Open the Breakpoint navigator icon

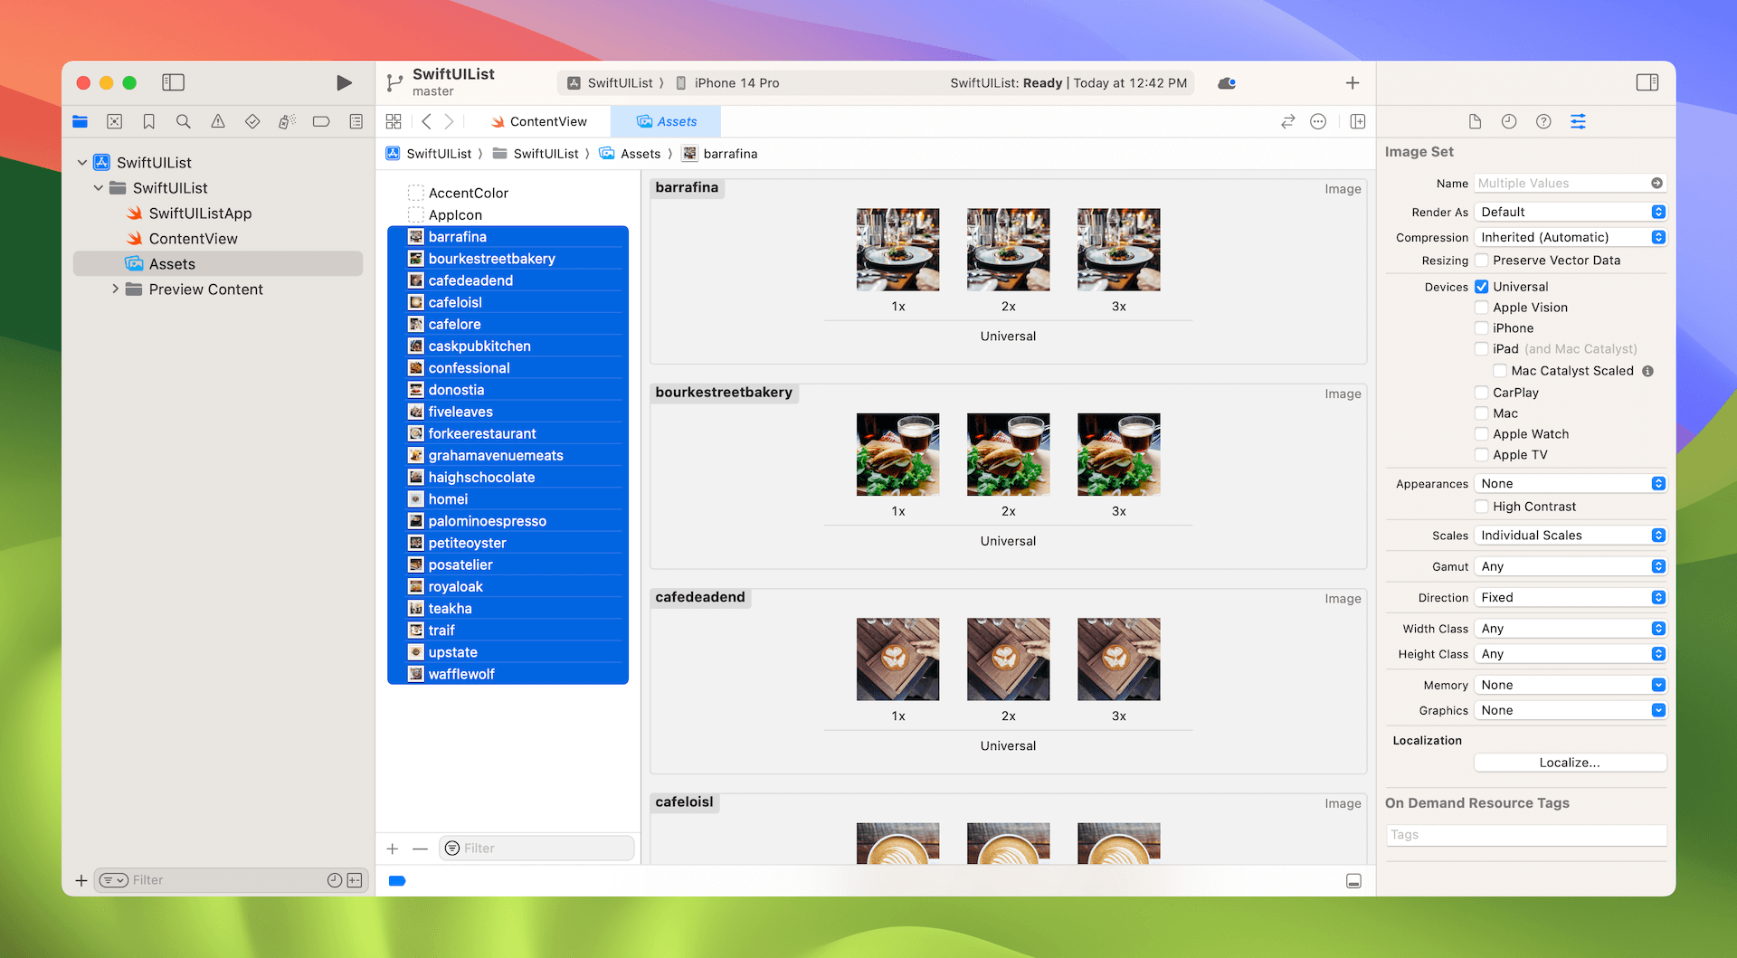point(321,121)
